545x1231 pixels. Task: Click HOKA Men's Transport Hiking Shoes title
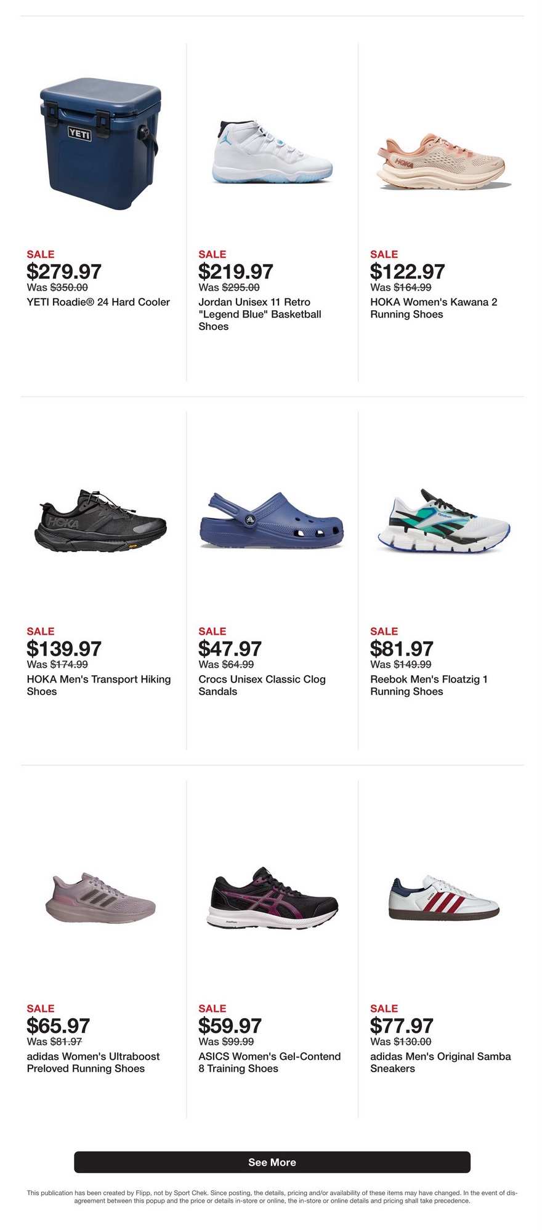[99, 685]
